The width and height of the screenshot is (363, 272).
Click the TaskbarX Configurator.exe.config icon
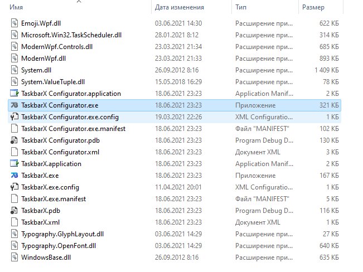(x=14, y=117)
